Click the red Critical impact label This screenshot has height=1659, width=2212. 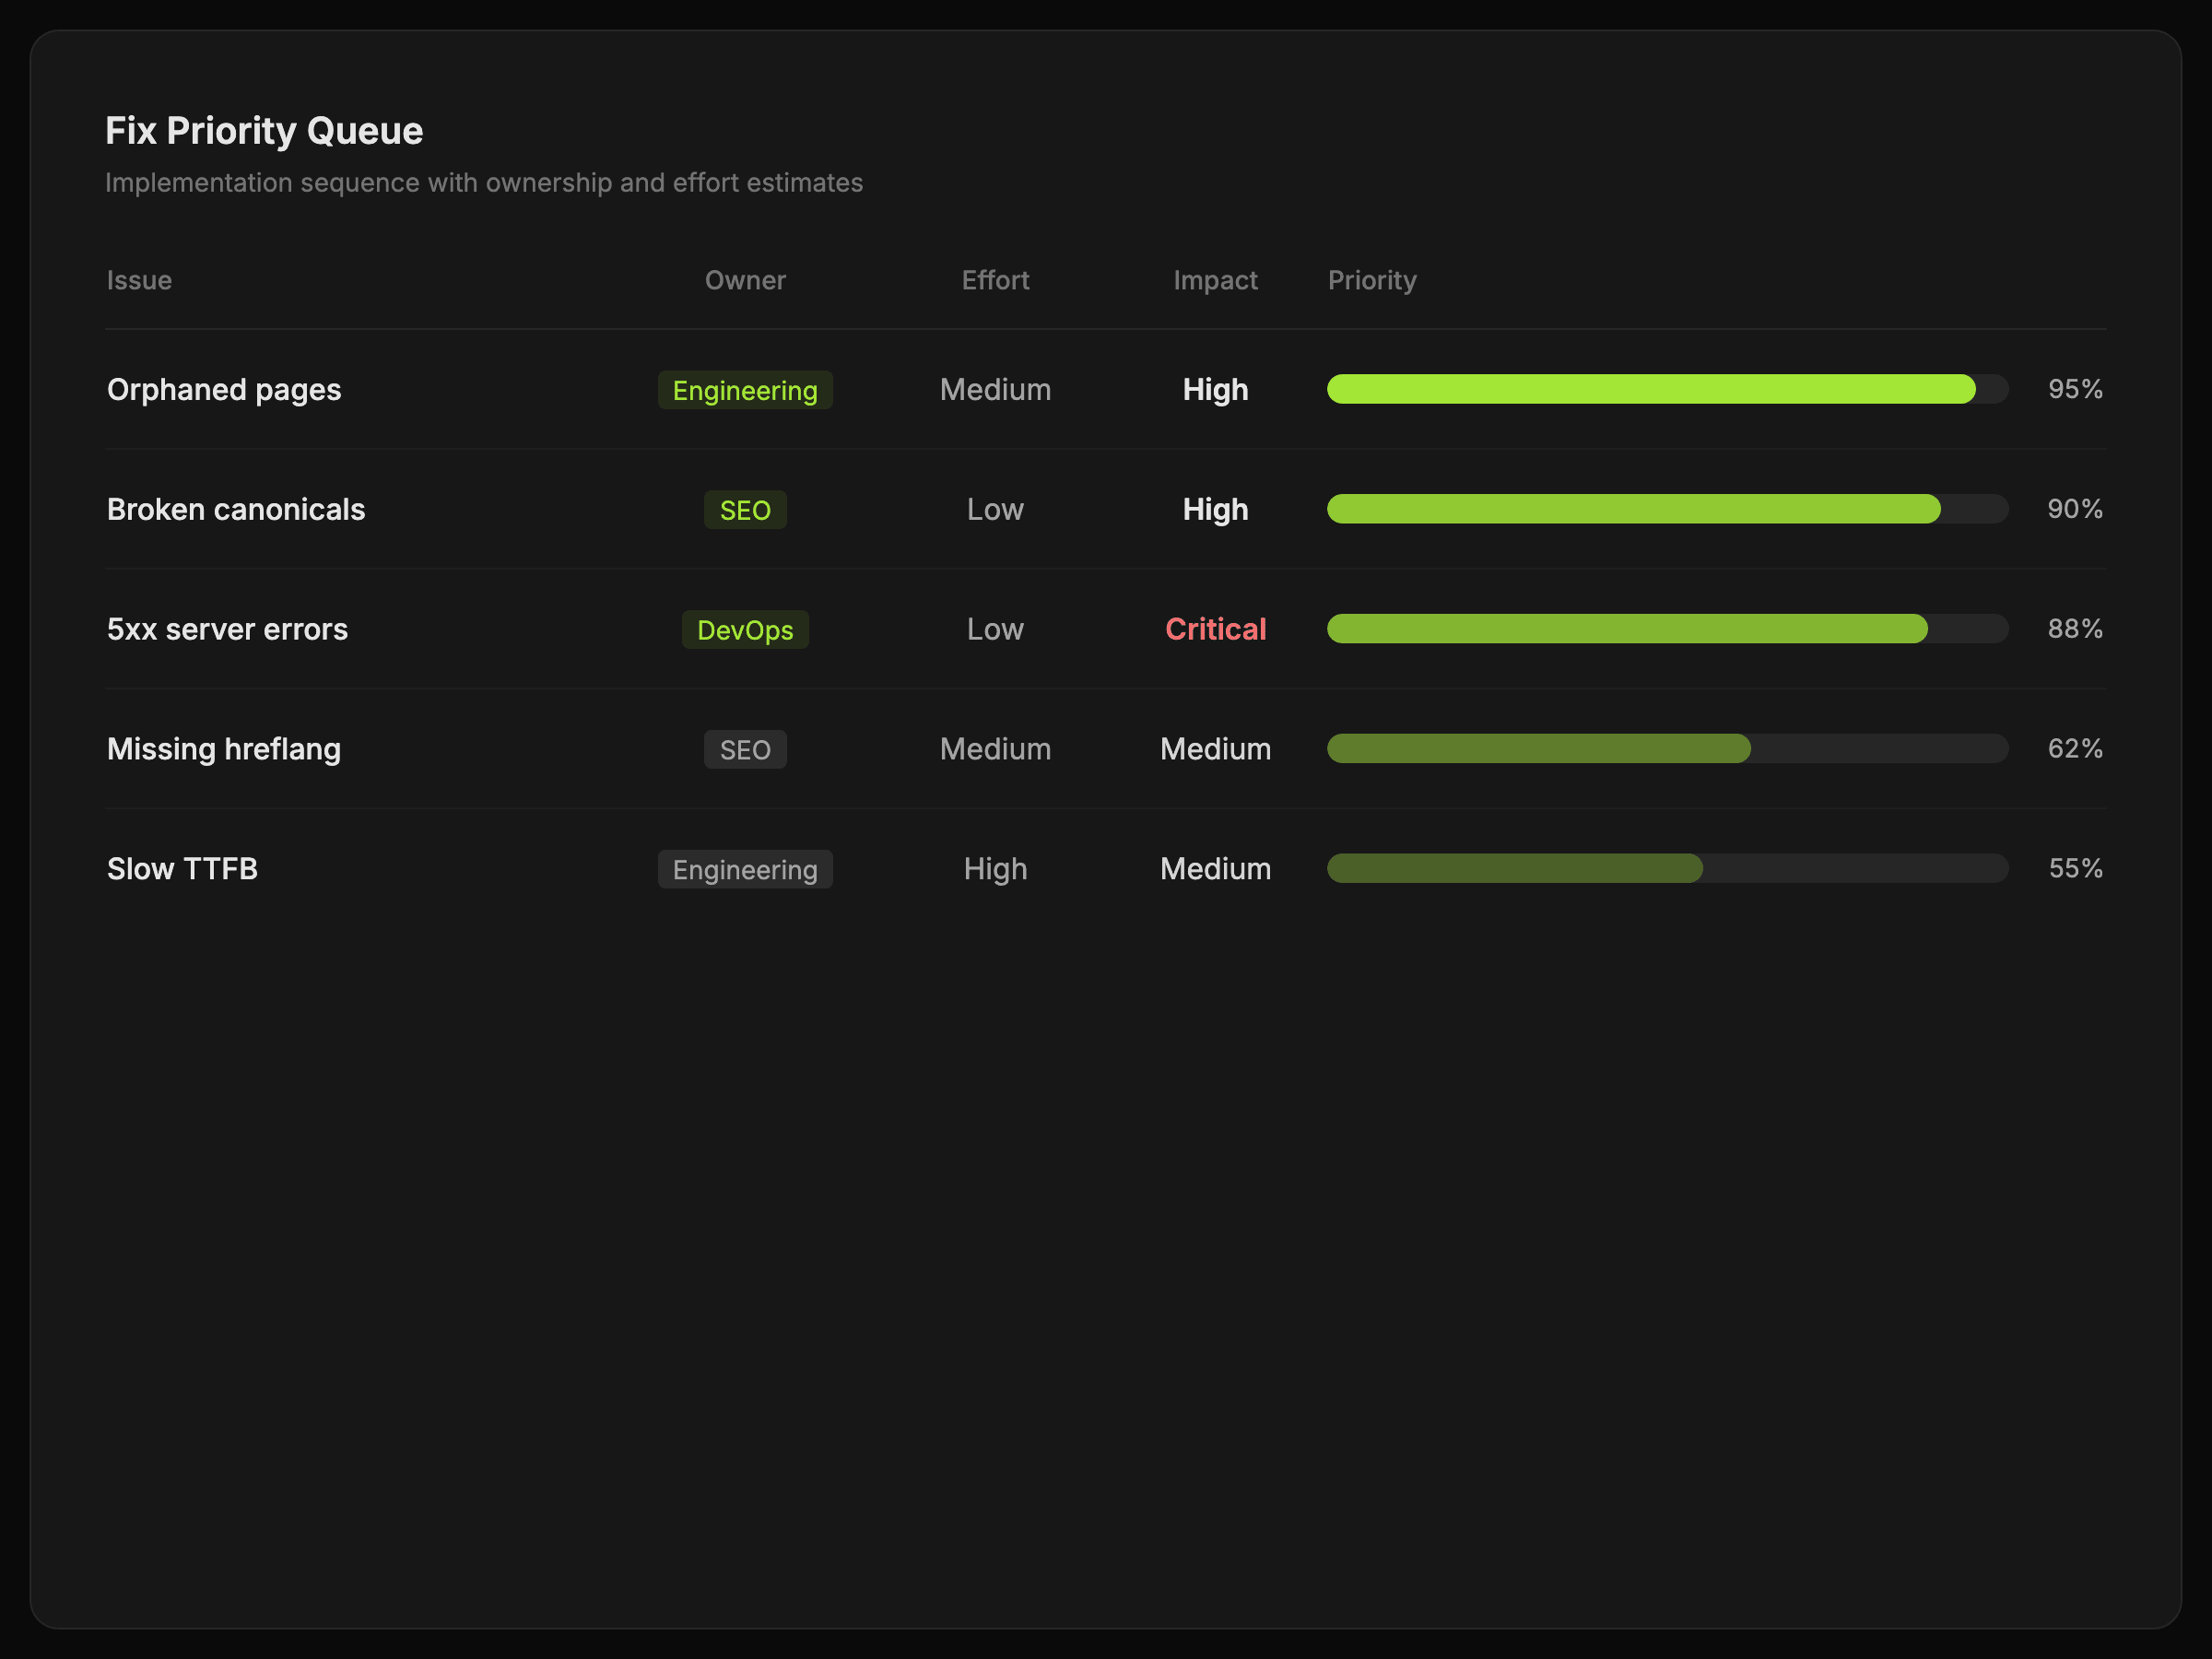pos(1215,629)
